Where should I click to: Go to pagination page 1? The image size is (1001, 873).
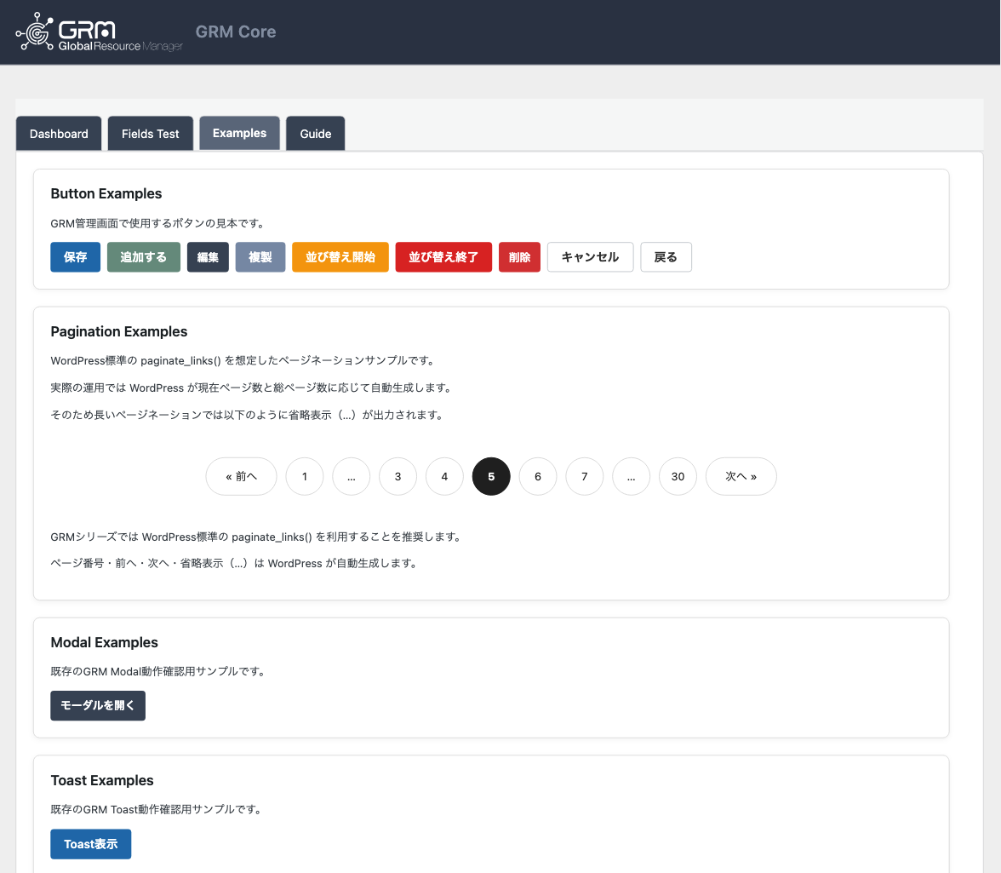305,476
